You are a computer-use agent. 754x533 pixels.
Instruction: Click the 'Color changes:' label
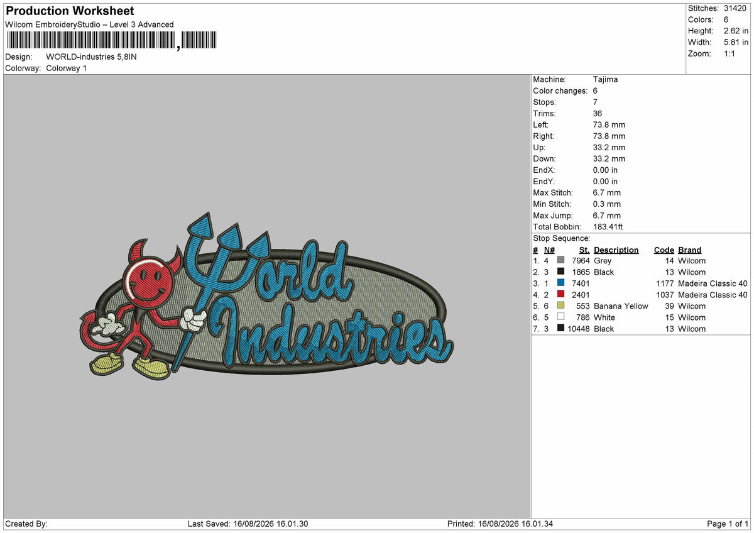coord(560,91)
